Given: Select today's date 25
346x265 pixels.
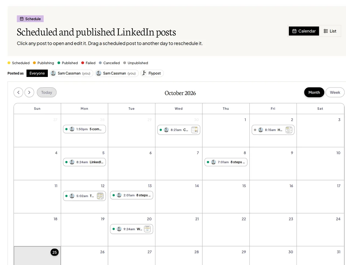Looking at the screenshot, I should tap(55, 252).
